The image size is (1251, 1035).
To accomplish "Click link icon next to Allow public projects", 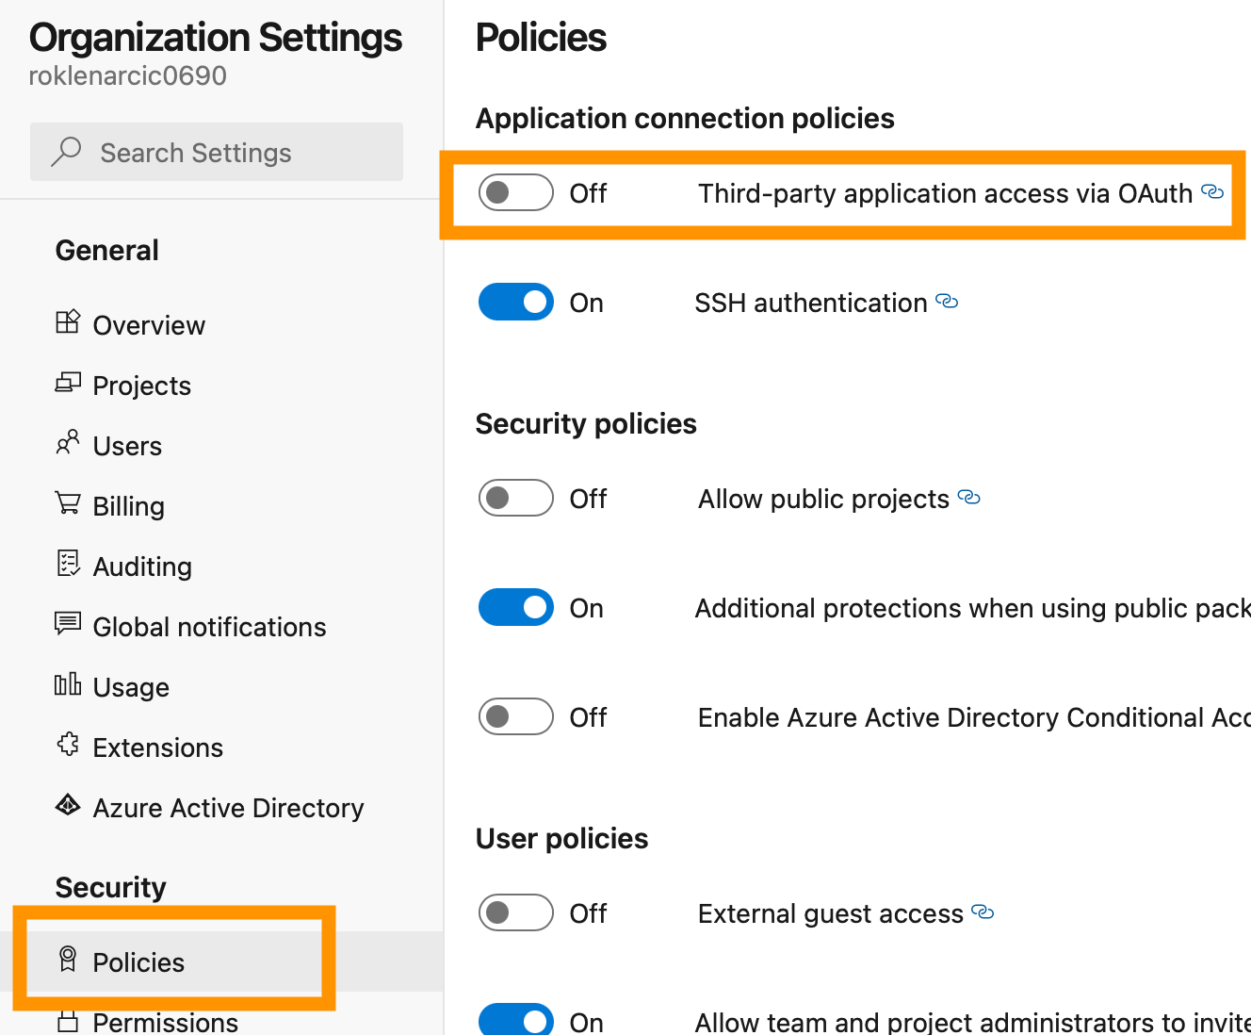I will point(969,498).
